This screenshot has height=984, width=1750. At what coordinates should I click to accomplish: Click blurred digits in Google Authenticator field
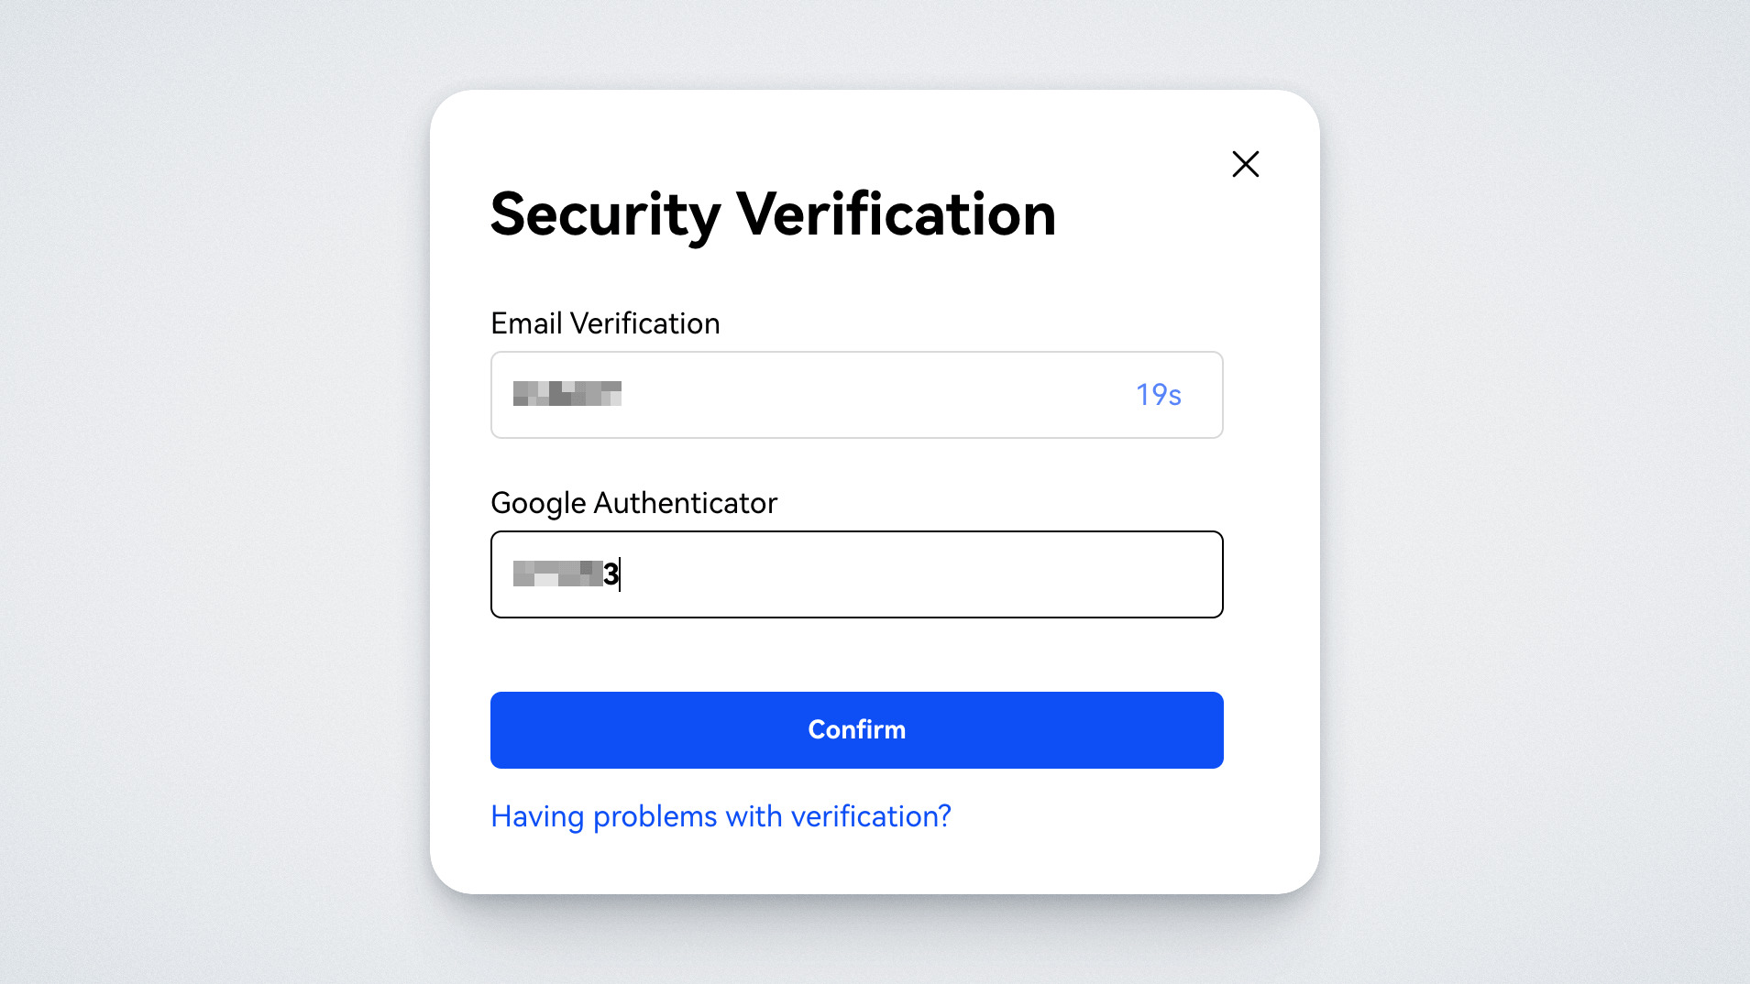(556, 574)
